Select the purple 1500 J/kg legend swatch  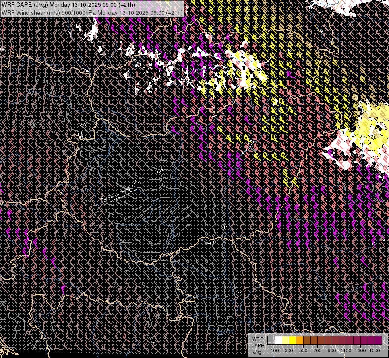coord(378,340)
